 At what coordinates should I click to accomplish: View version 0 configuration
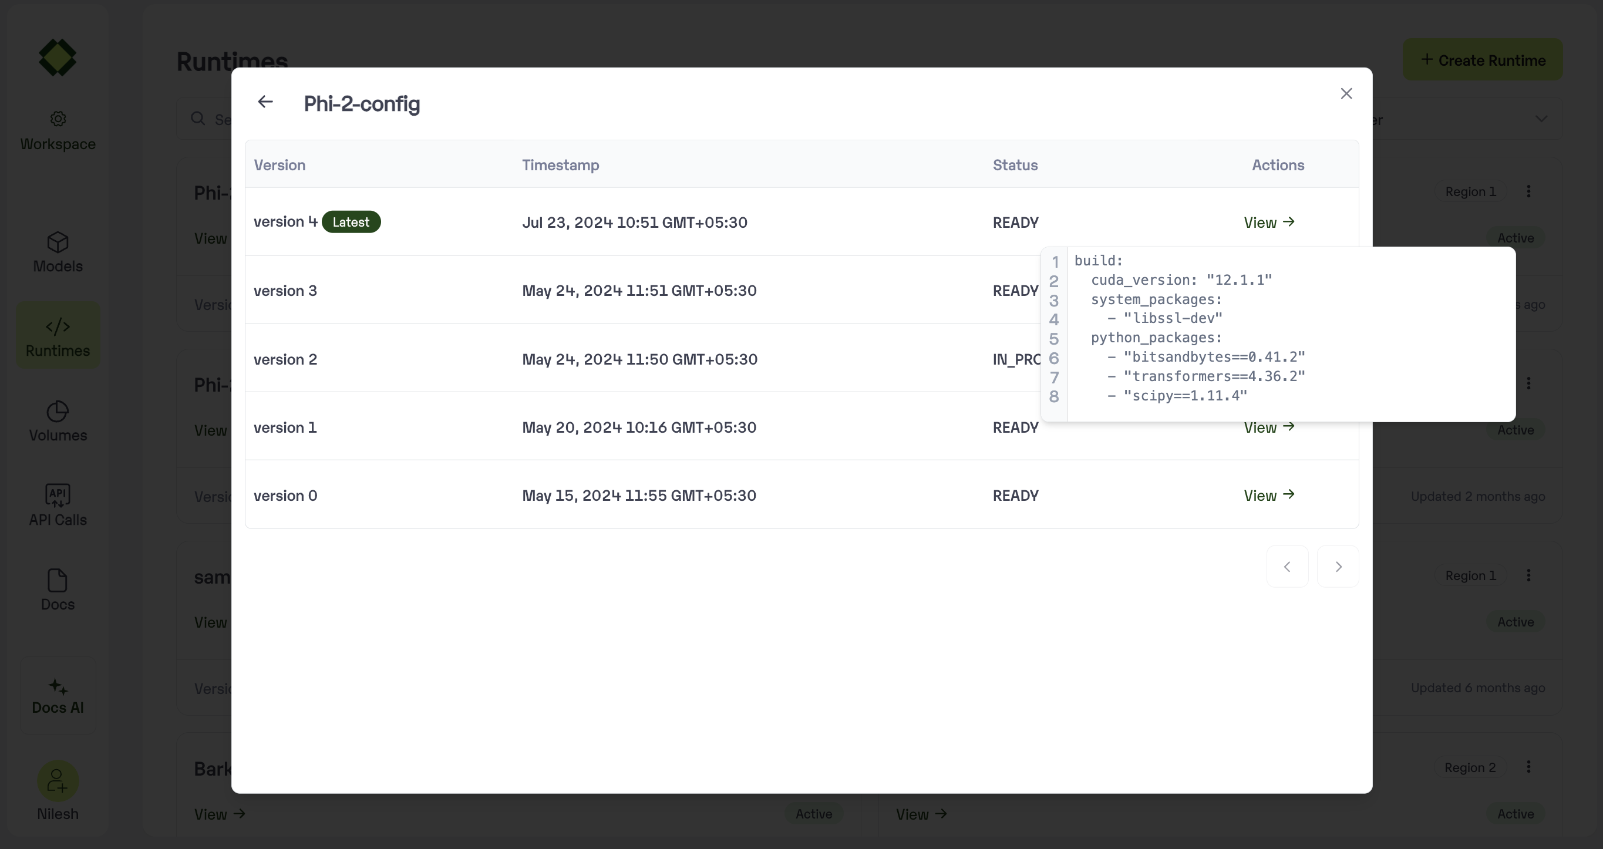click(x=1269, y=496)
